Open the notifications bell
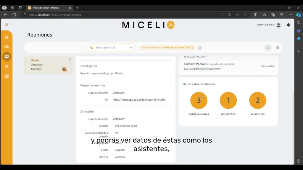 tap(288, 25)
